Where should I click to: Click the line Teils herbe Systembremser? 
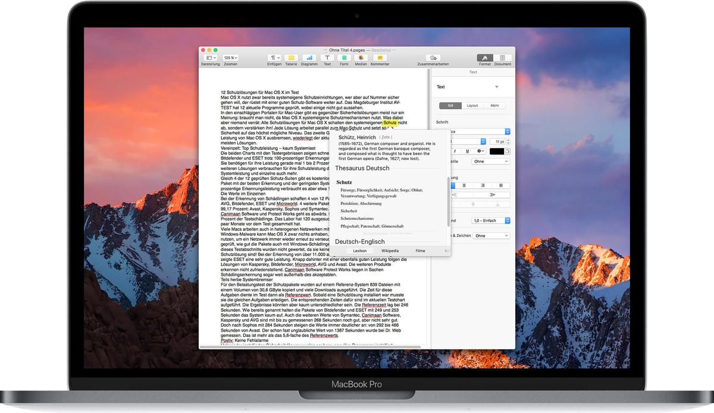(248, 279)
